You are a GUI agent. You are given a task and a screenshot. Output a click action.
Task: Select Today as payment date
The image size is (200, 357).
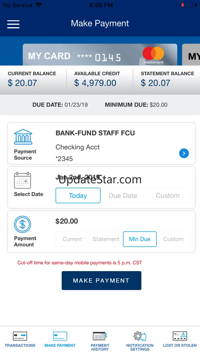click(x=78, y=196)
